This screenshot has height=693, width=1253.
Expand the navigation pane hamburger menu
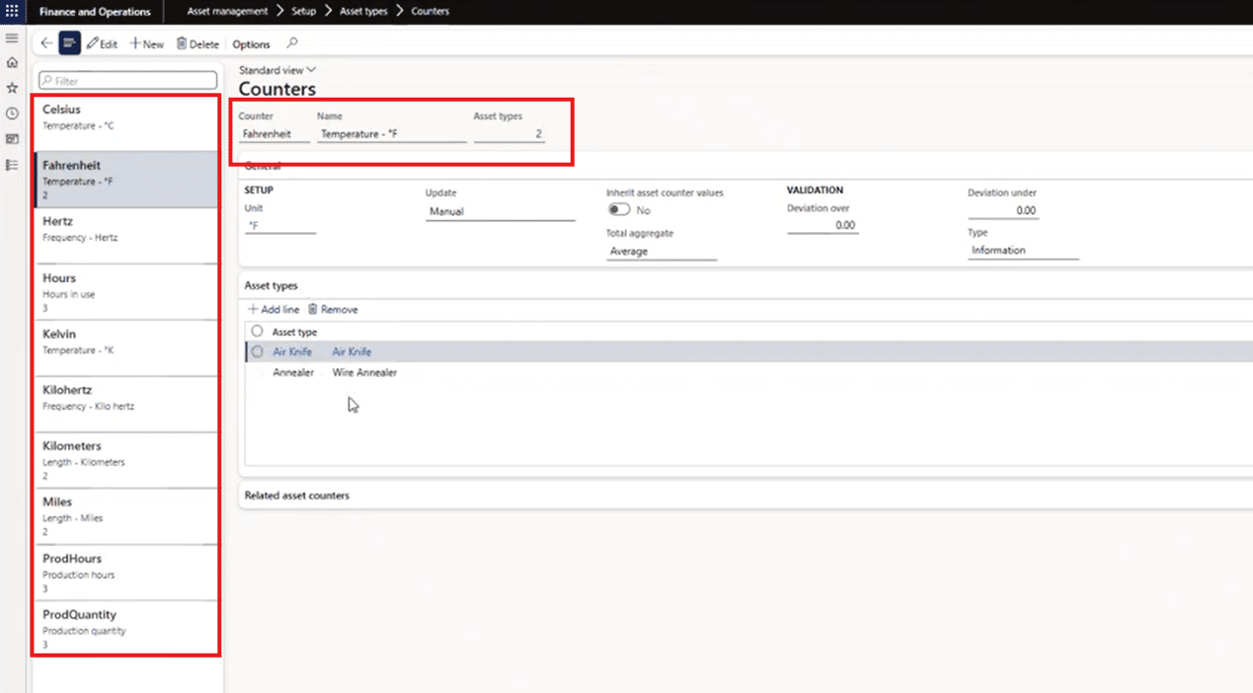(12, 38)
